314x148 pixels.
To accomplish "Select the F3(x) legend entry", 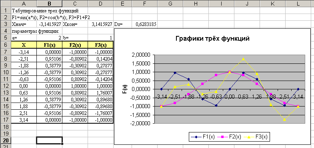I will (x=255, y=137).
